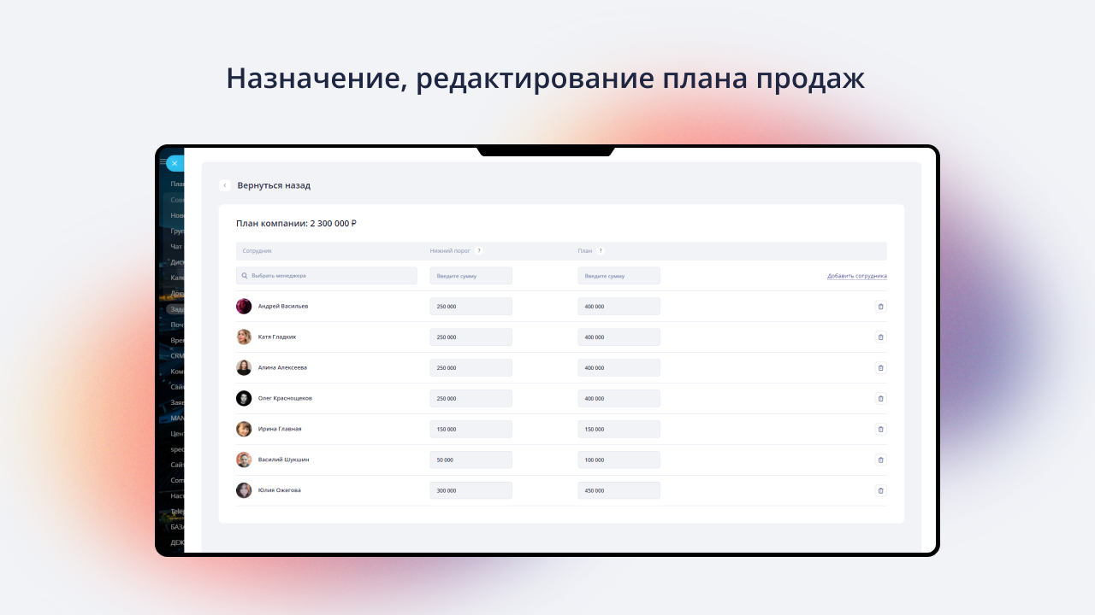Image resolution: width=1095 pixels, height=615 pixels.
Task: Click Алина Алексеева's profile picture
Action: pos(244,367)
